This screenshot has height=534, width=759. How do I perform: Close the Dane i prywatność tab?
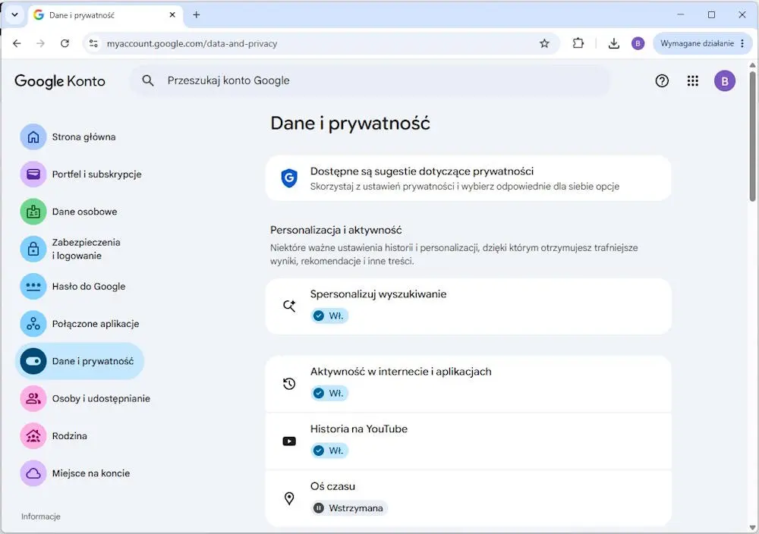coord(172,15)
